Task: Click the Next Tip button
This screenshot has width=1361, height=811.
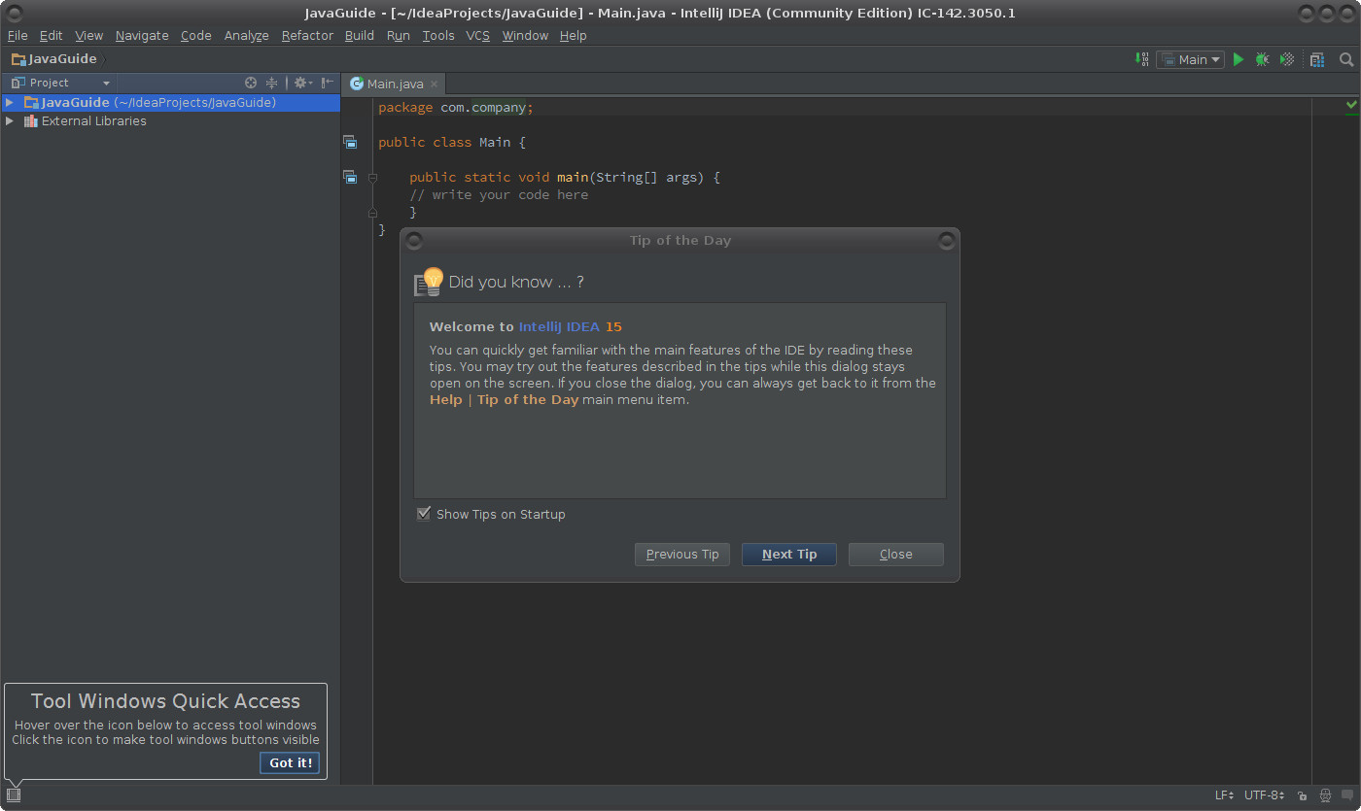Action: tap(788, 554)
